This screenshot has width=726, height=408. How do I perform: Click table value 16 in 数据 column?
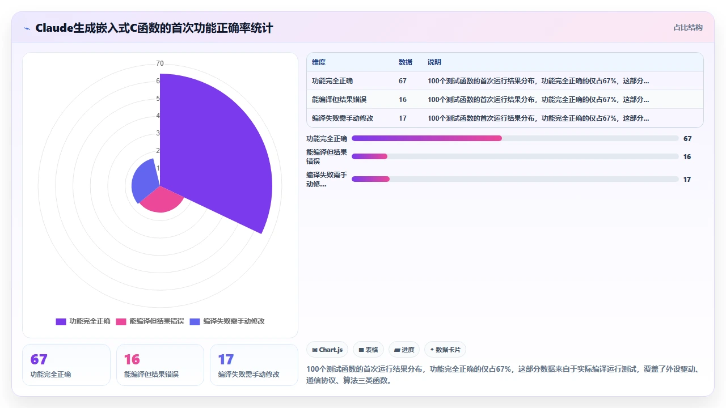click(x=403, y=100)
